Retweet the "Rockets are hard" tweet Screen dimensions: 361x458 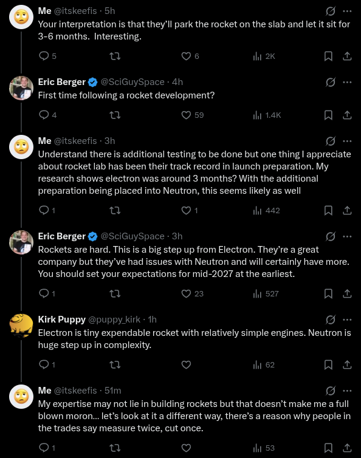point(115,293)
